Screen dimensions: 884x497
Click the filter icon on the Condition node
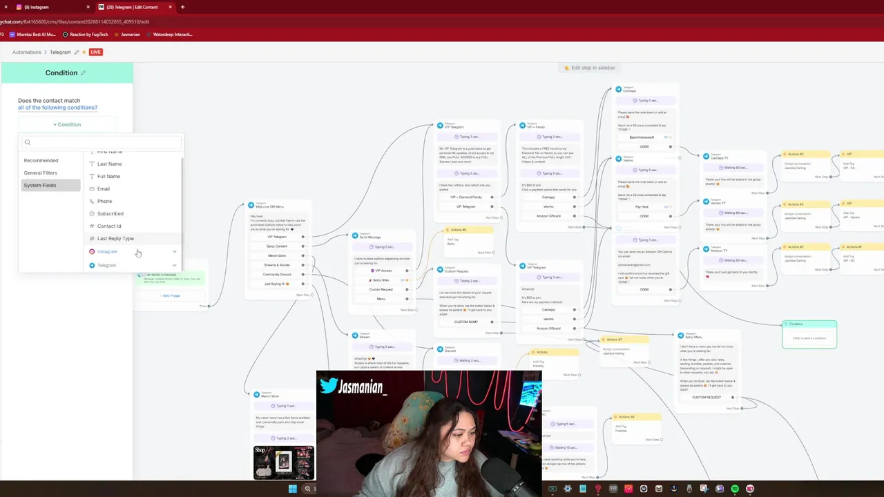click(x=786, y=324)
